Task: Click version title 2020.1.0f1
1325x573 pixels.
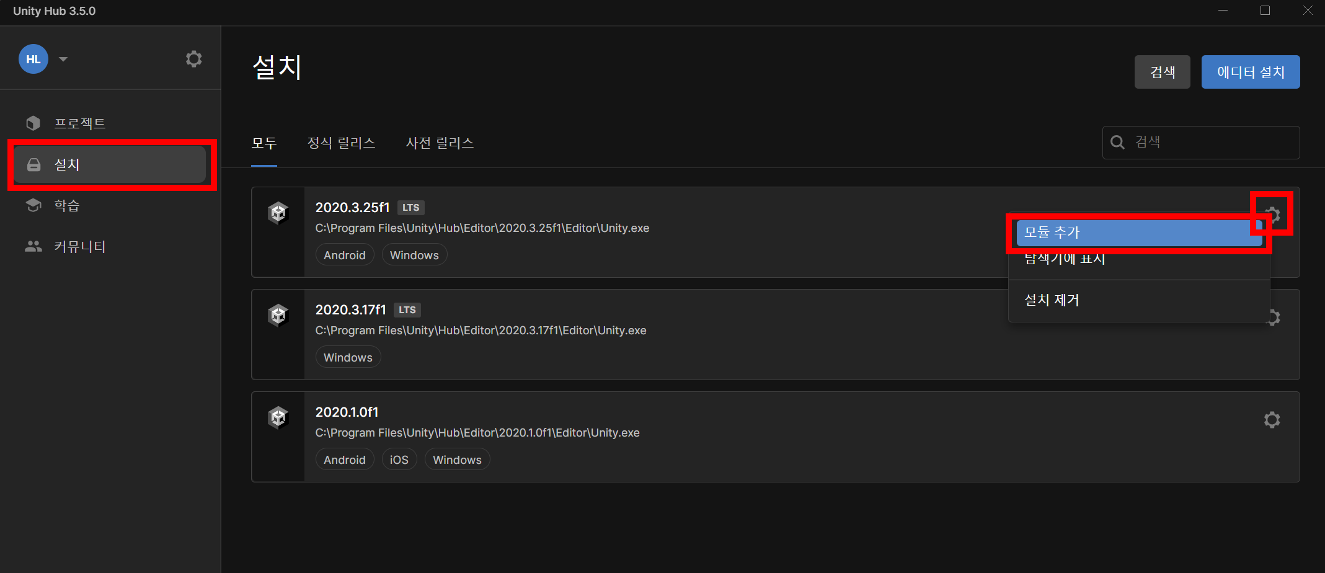Action: click(x=347, y=412)
